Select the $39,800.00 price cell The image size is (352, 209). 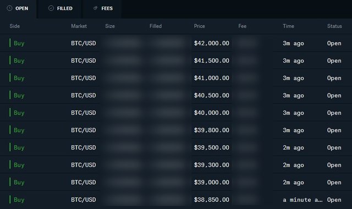tap(211, 130)
